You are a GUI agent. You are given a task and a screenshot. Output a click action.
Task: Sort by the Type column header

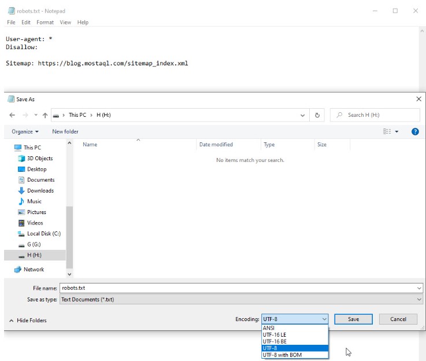click(269, 145)
